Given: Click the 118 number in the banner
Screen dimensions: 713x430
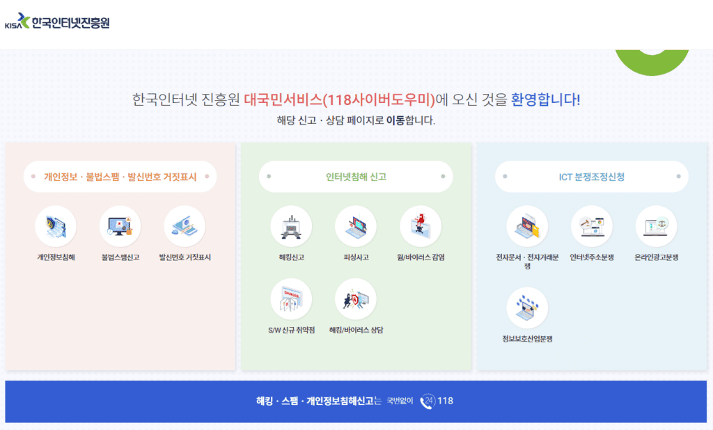Looking at the screenshot, I should (x=445, y=401).
